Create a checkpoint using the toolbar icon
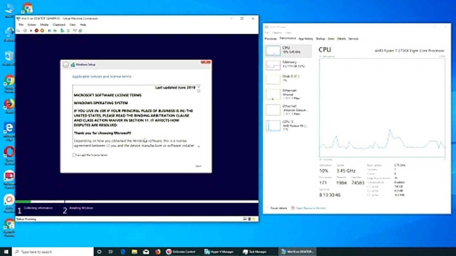This screenshot has width=456, height=256. (x=62, y=31)
